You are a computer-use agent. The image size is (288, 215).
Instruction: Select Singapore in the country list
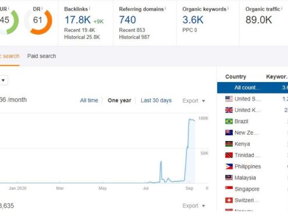(x=253, y=189)
